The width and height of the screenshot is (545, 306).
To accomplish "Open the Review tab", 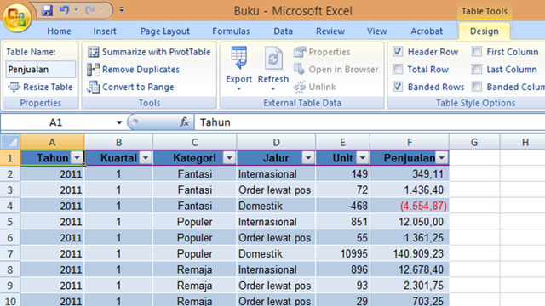I will coord(330,31).
